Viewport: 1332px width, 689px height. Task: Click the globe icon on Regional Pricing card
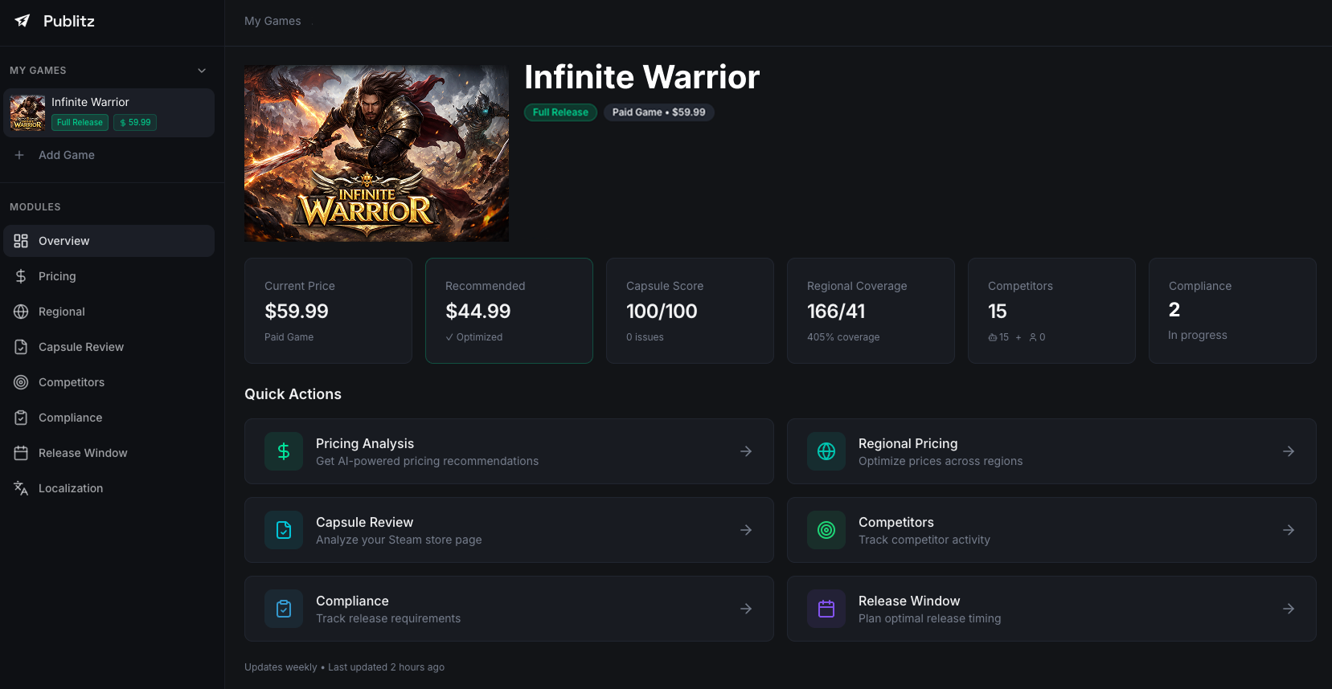[x=826, y=451]
